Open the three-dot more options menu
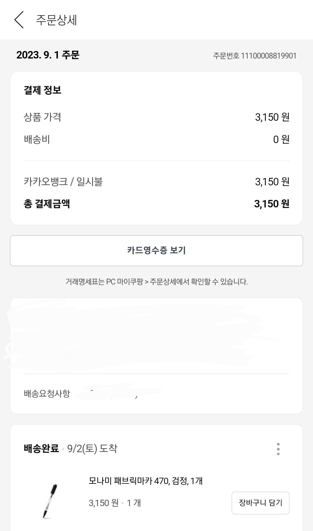This screenshot has width=313, height=531. pos(278,449)
